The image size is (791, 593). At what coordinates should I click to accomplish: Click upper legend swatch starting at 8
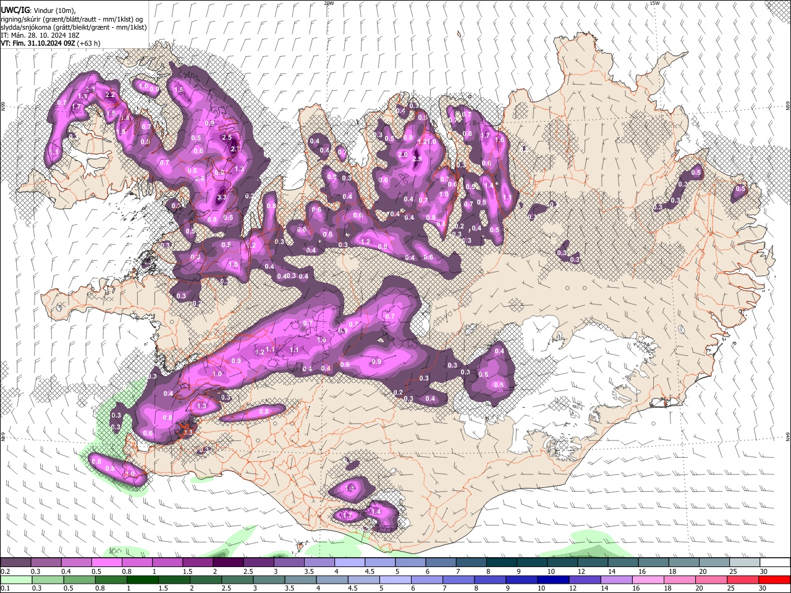tap(501, 563)
